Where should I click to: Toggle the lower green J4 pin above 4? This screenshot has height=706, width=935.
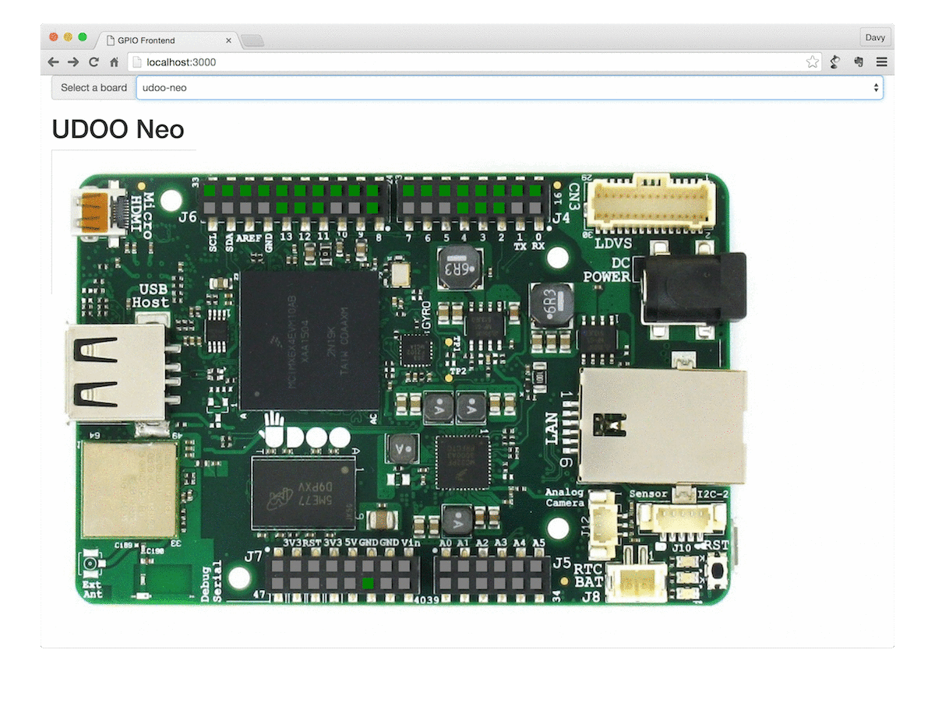point(463,208)
